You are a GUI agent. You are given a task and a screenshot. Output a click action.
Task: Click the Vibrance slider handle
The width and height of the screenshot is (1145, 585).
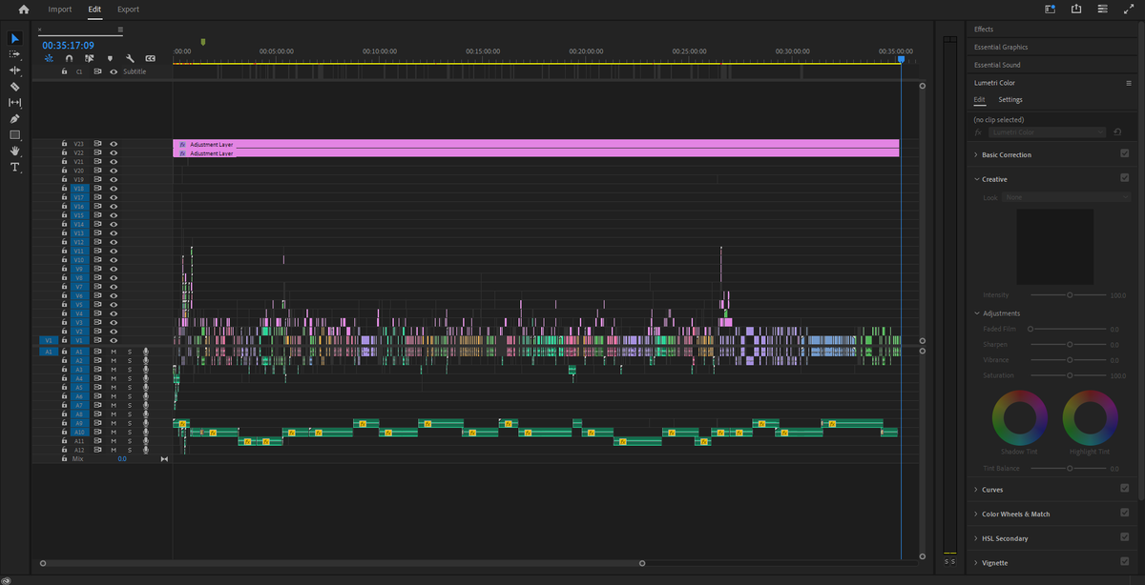click(1071, 359)
